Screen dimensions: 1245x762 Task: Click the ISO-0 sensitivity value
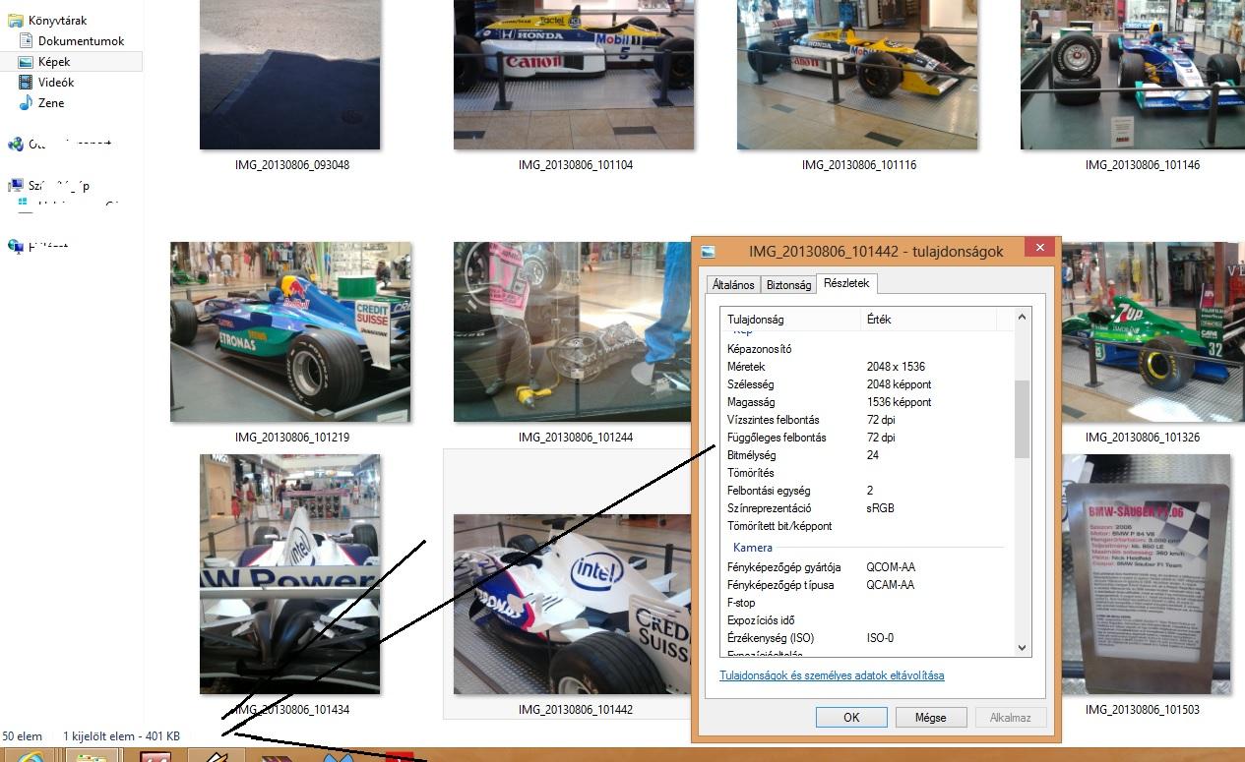880,638
